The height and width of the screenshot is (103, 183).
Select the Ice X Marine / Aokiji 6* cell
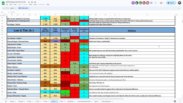[24, 38]
